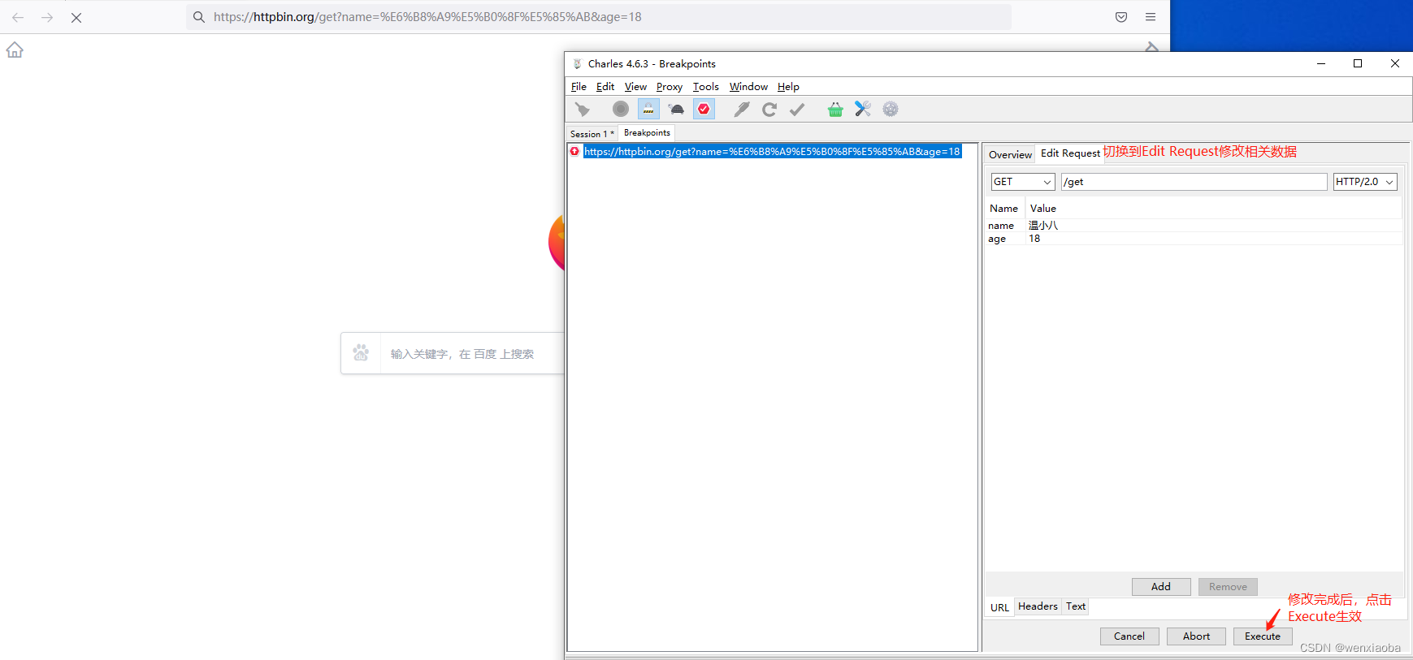Viewport: 1413px width, 660px height.
Task: Click the Abort button
Action: coord(1196,636)
